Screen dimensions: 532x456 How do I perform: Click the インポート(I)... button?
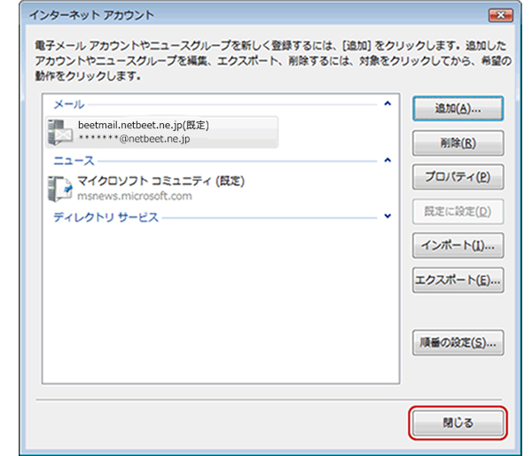coord(458,245)
